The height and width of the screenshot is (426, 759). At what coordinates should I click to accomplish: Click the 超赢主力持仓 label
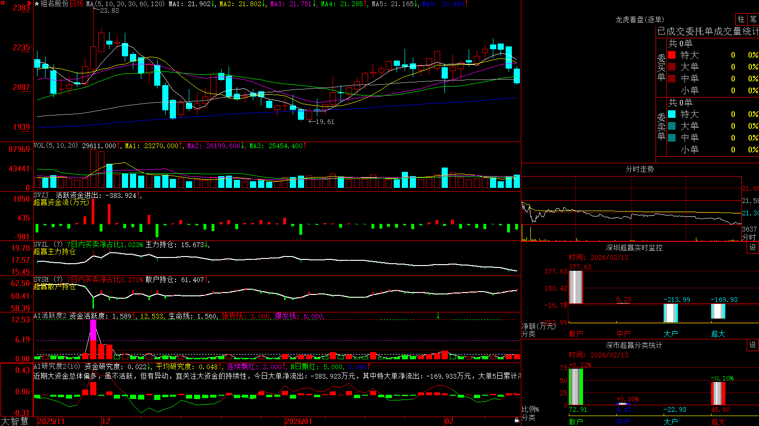[x=55, y=252]
